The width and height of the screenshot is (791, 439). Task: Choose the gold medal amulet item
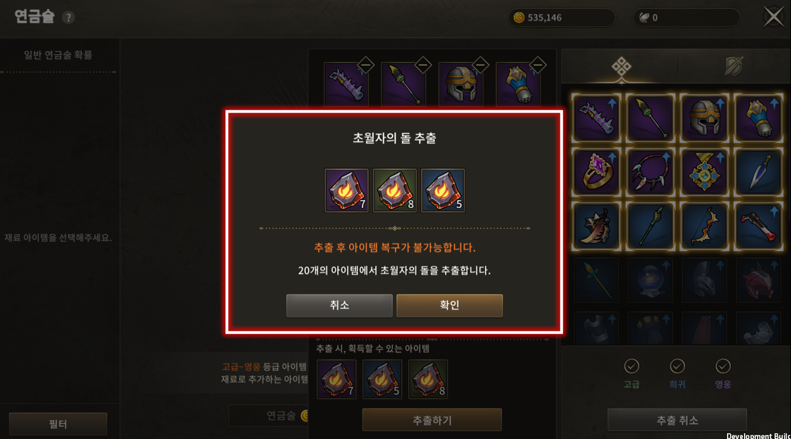click(704, 172)
